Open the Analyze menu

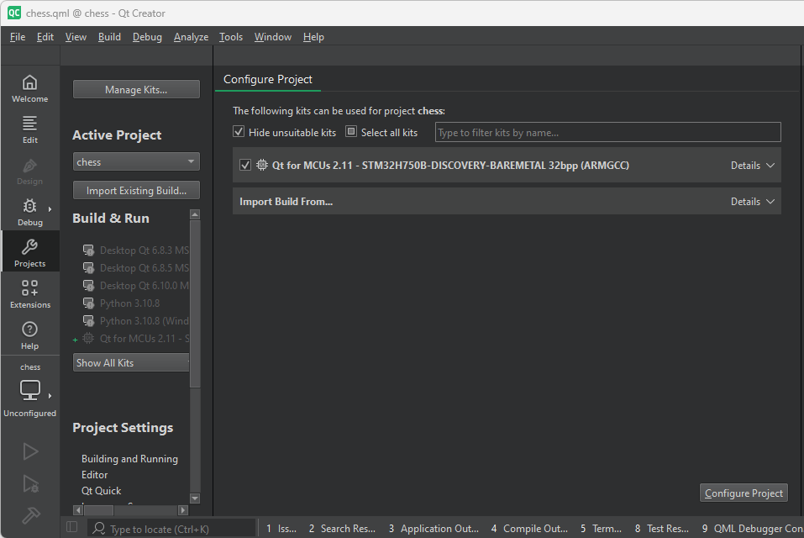[x=191, y=36]
